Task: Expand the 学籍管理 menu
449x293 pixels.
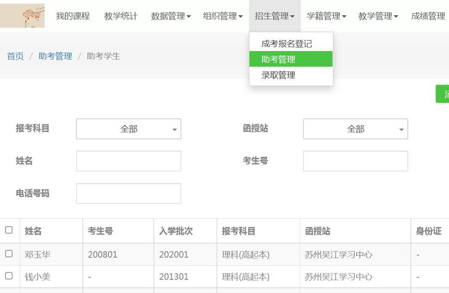Action: click(326, 16)
